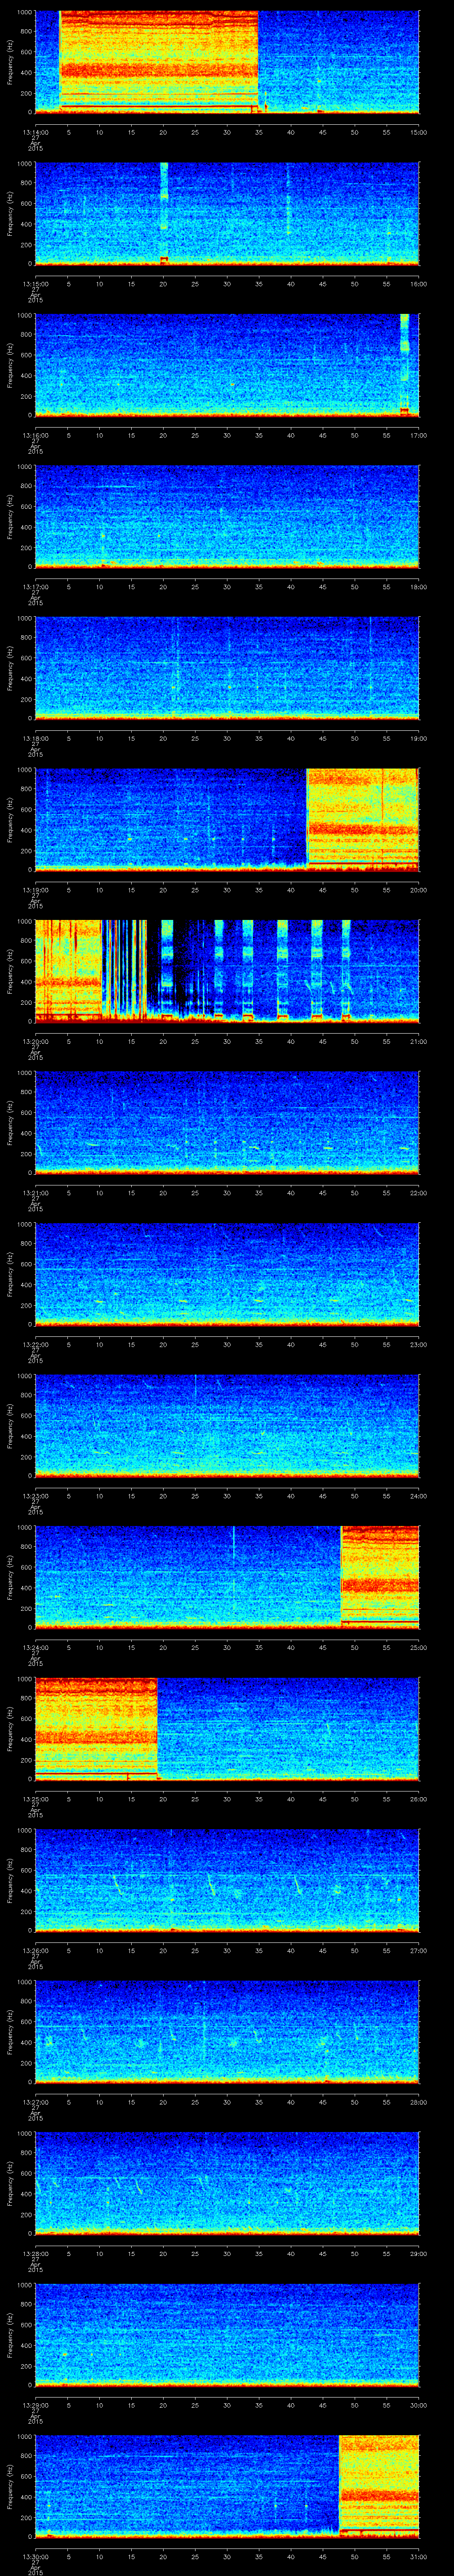454x2576 pixels.
Task: Select the '27:00' end-time label
Action: (419, 1949)
